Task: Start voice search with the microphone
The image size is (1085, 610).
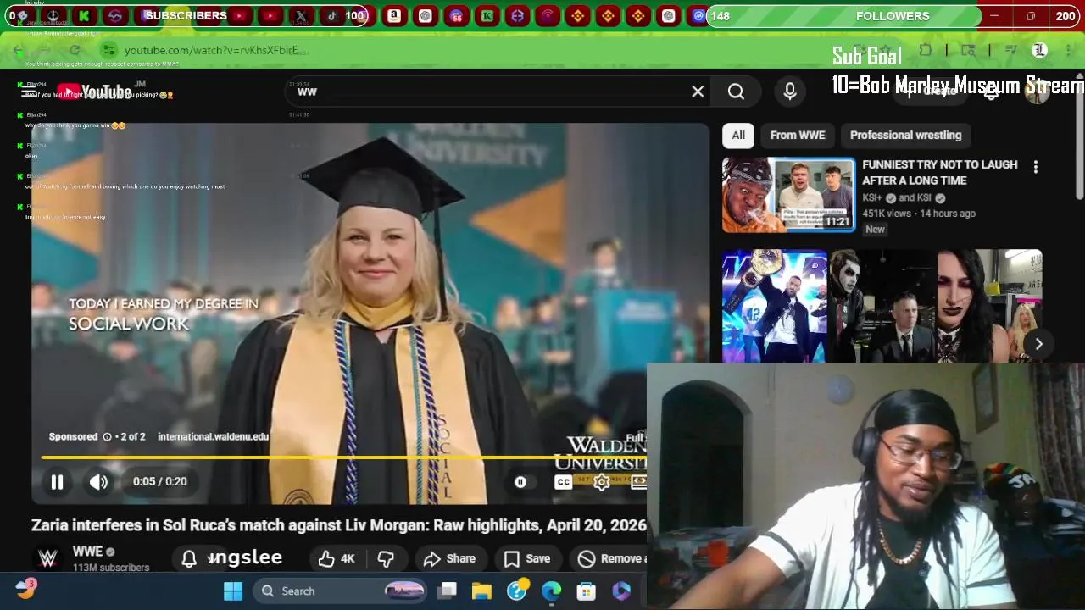Action: tap(790, 91)
